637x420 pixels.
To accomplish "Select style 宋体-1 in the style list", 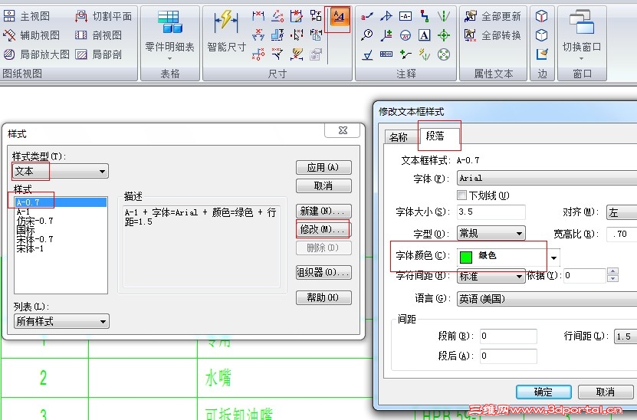I will 30,248.
